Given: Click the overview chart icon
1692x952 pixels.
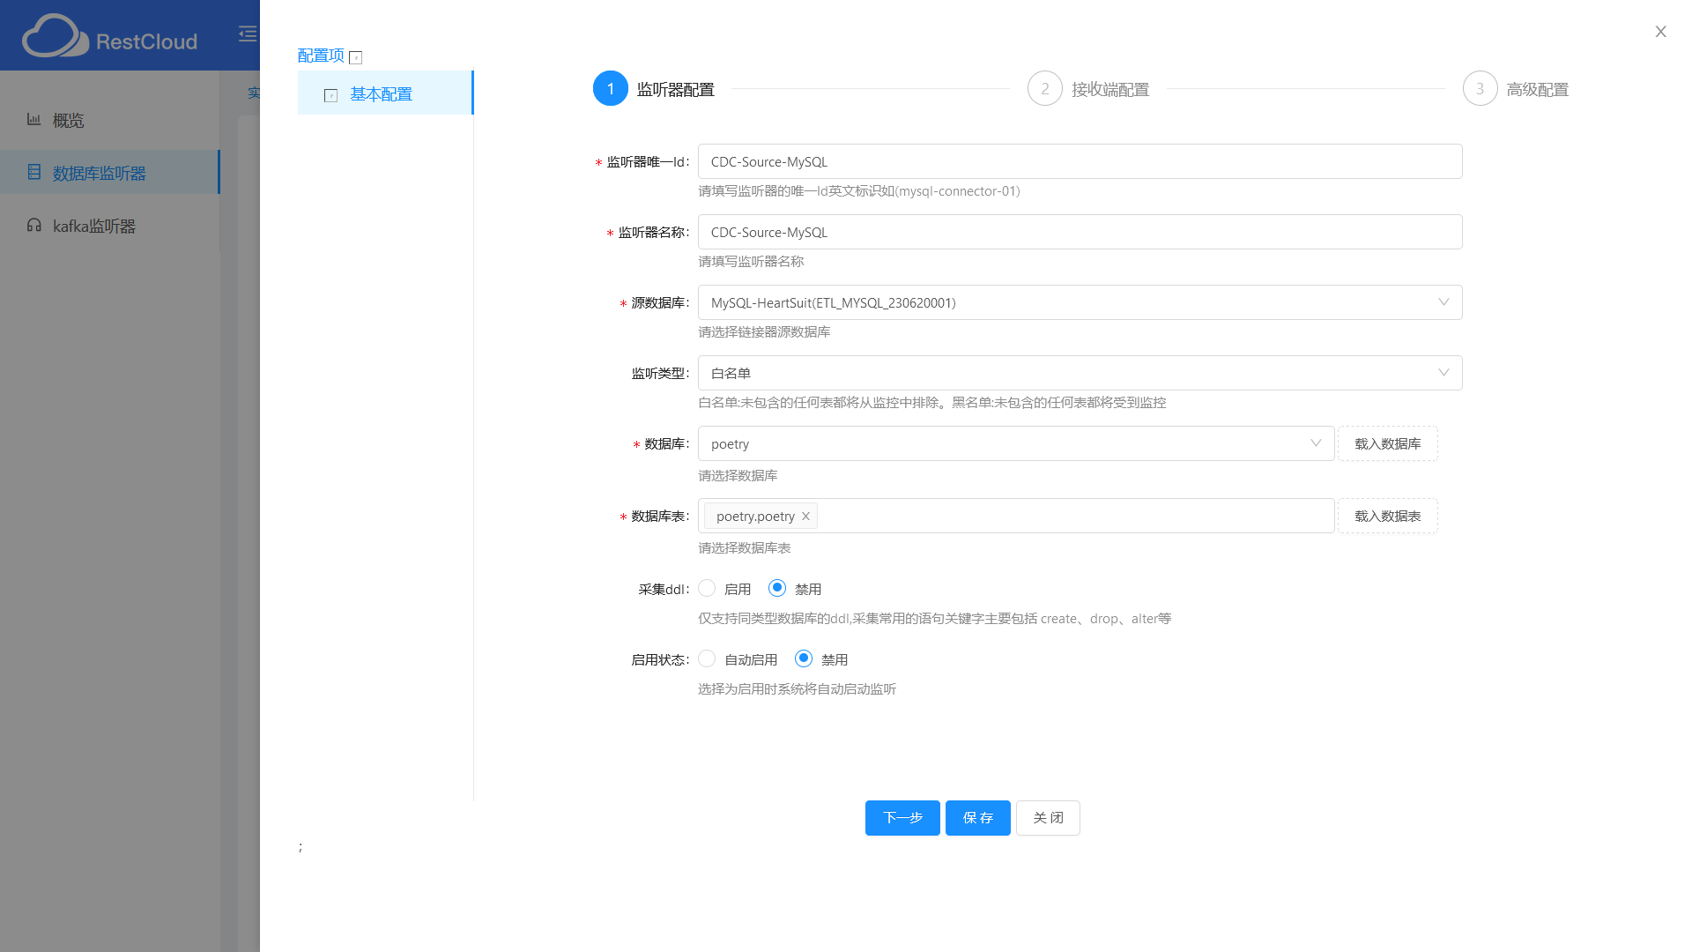Looking at the screenshot, I should click(33, 119).
